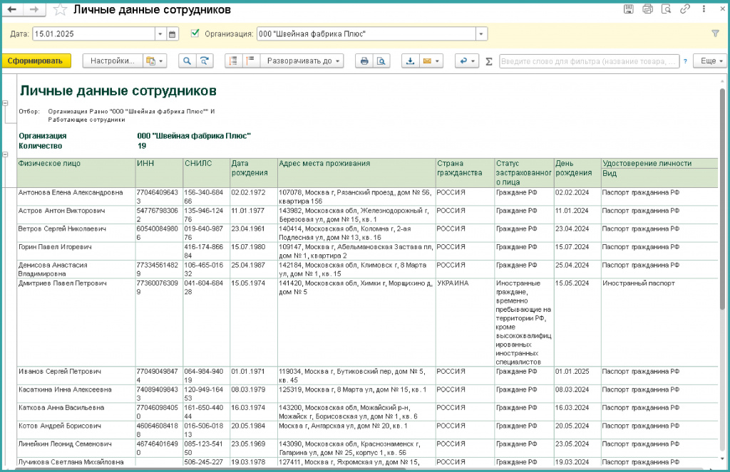Open the three-dot more menu in the title bar
Image resolution: width=730 pixels, height=472 pixels.
(704, 9)
